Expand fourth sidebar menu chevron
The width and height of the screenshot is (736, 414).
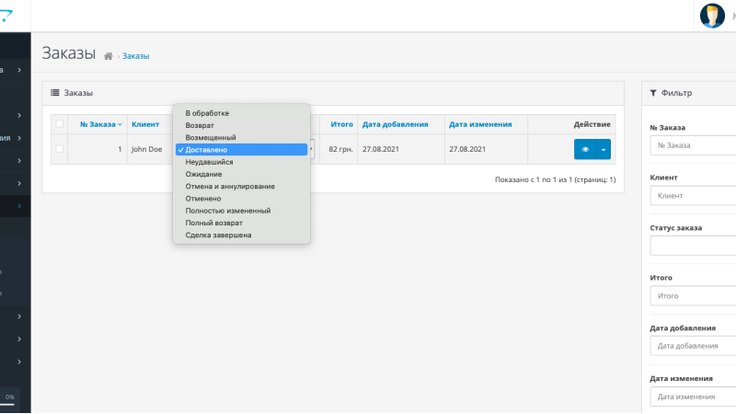tap(19, 161)
